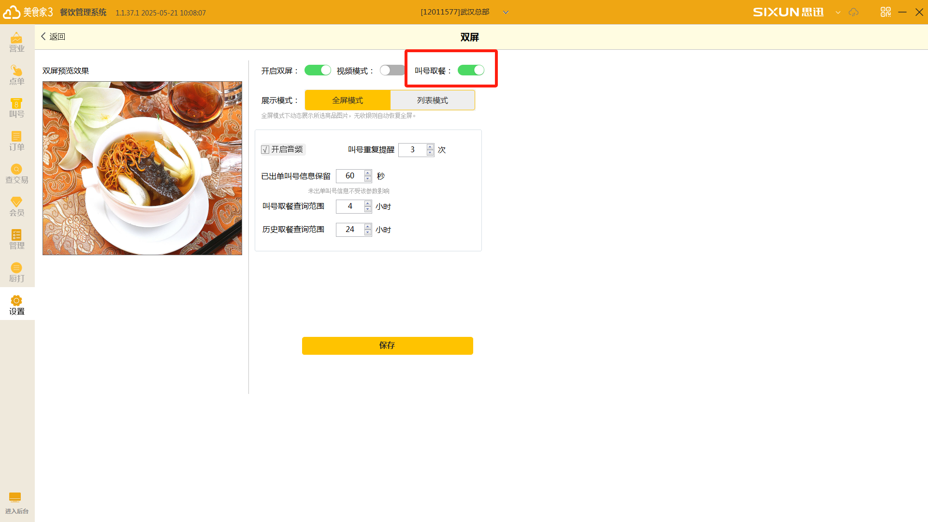This screenshot has width=928, height=522.
Task: Open the 叫号 queue-call section
Action: (x=17, y=108)
